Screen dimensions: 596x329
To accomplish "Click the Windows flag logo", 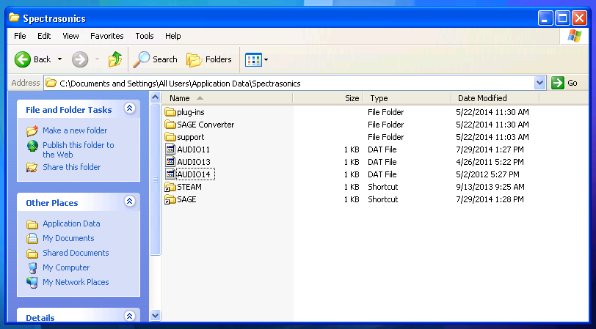I will 574,36.
